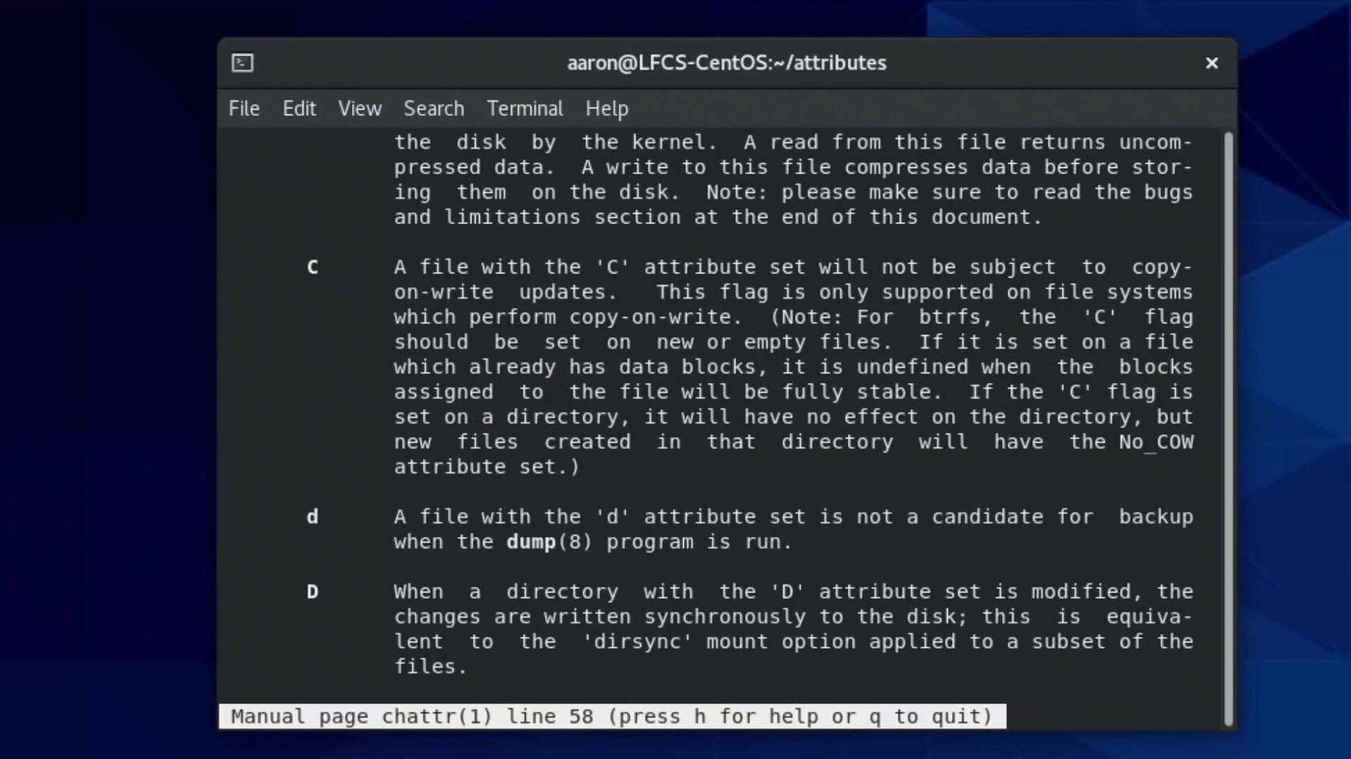Open the Terminal menu
The width and height of the screenshot is (1351, 759).
525,109
